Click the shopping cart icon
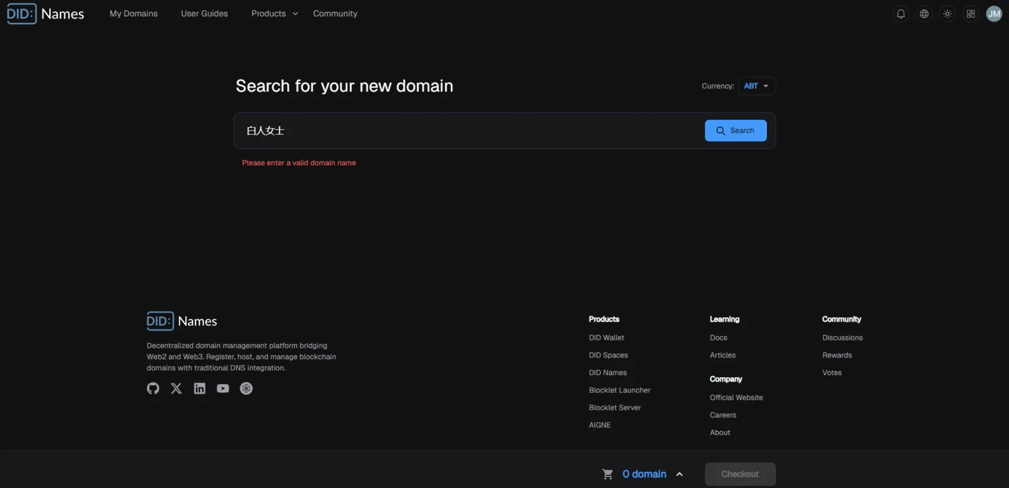The image size is (1009, 488). pyautogui.click(x=608, y=474)
